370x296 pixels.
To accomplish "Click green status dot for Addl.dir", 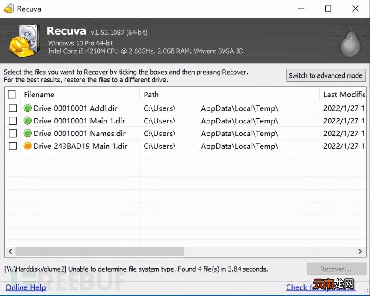I will [28, 108].
